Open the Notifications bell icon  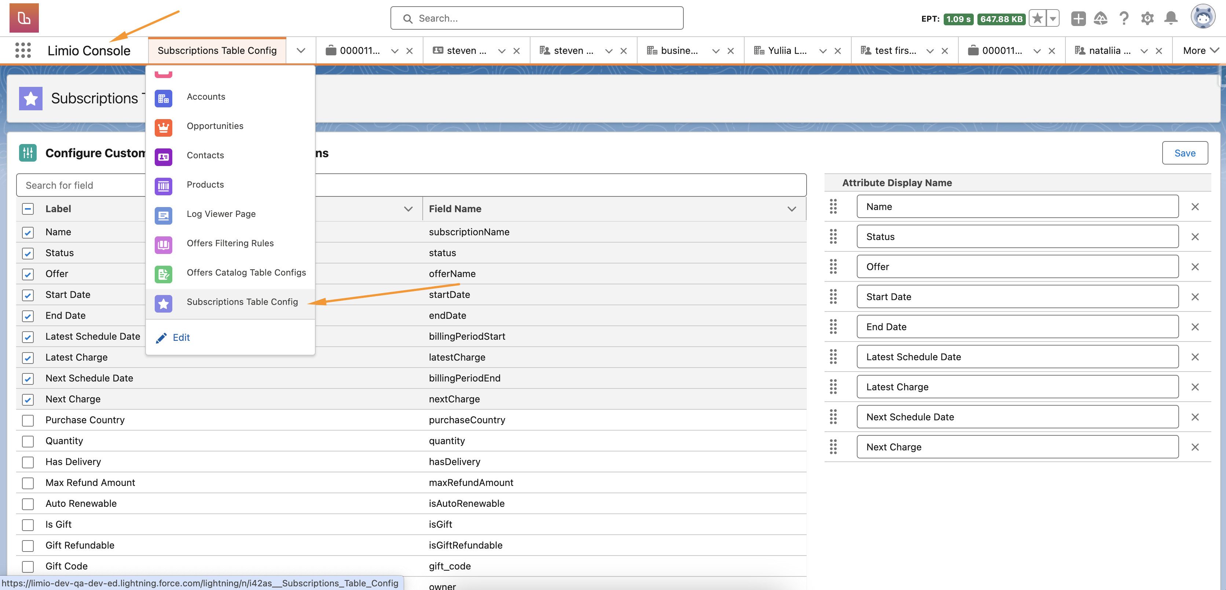tap(1171, 19)
